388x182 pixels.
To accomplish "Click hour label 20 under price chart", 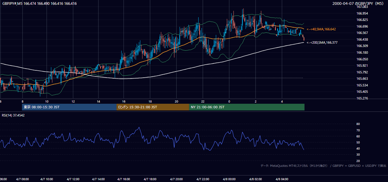I will pos(176,101).
